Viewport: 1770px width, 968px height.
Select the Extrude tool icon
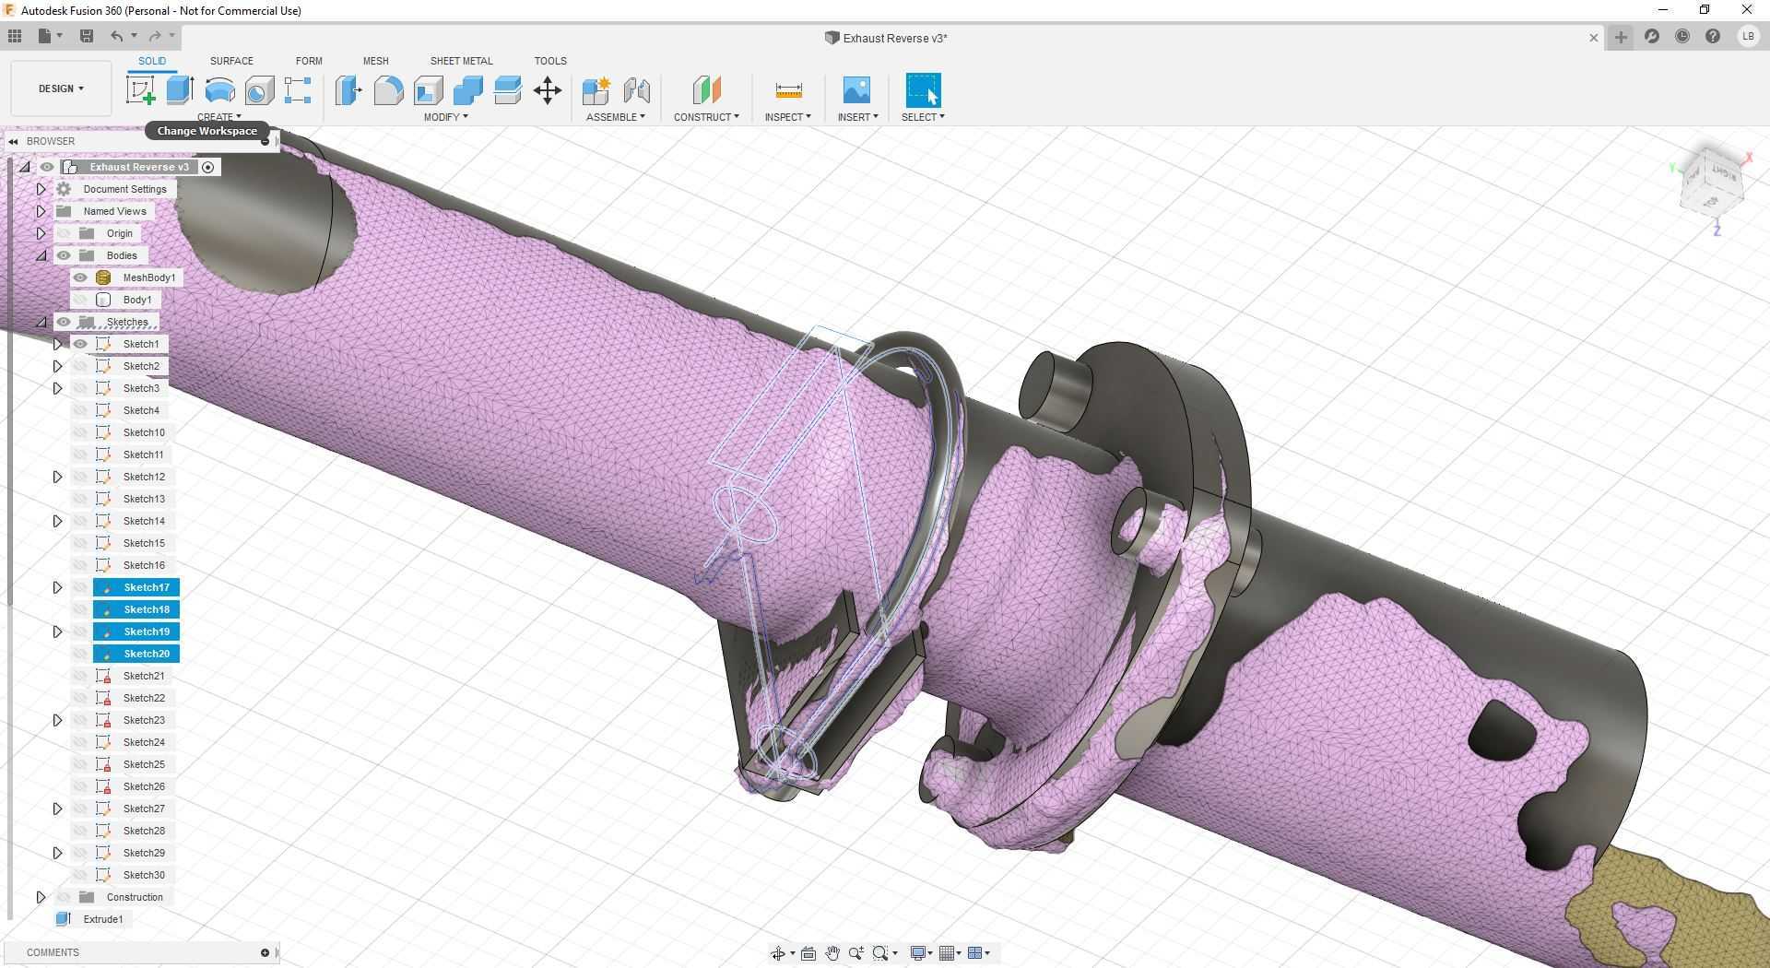180,90
